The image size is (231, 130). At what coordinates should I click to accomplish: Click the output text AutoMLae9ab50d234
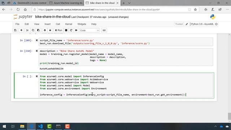coord(52,69)
